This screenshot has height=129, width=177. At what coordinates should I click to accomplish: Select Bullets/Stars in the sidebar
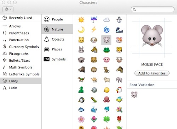[x=21, y=60]
